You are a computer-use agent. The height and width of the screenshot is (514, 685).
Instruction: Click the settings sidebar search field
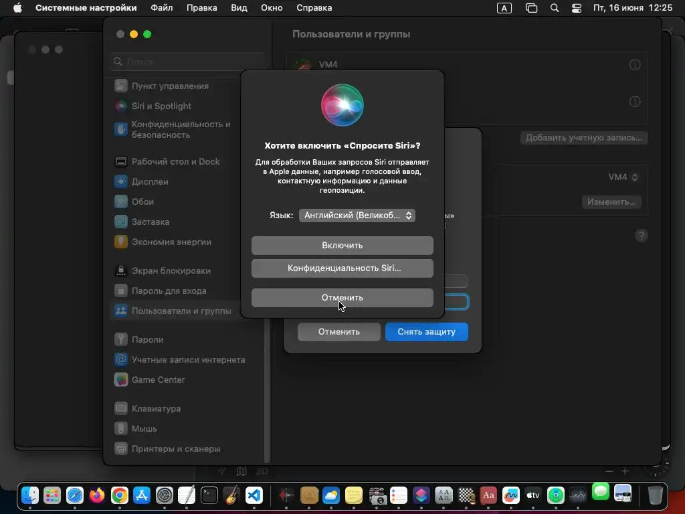pyautogui.click(x=187, y=62)
